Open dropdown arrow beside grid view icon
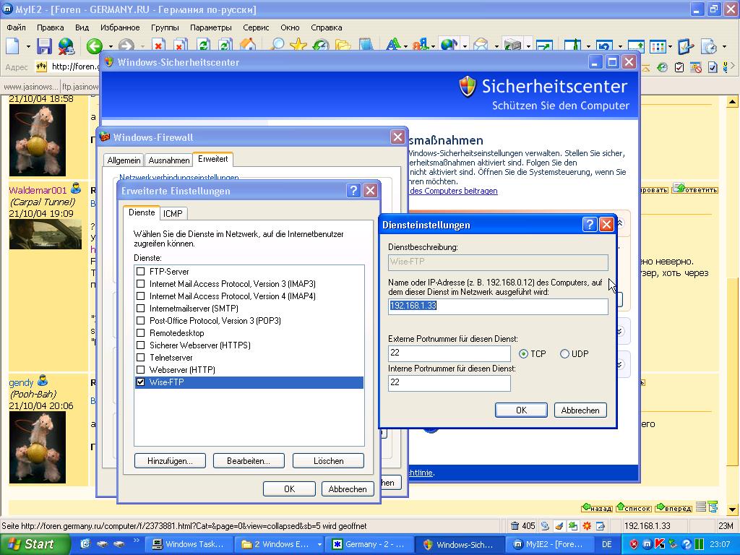The image size is (740, 555). 670,46
